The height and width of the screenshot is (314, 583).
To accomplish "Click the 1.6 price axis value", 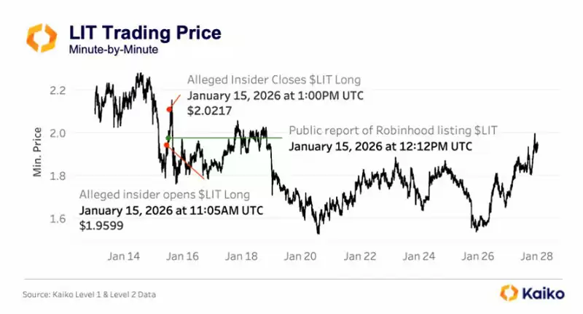I will pos(58,219).
